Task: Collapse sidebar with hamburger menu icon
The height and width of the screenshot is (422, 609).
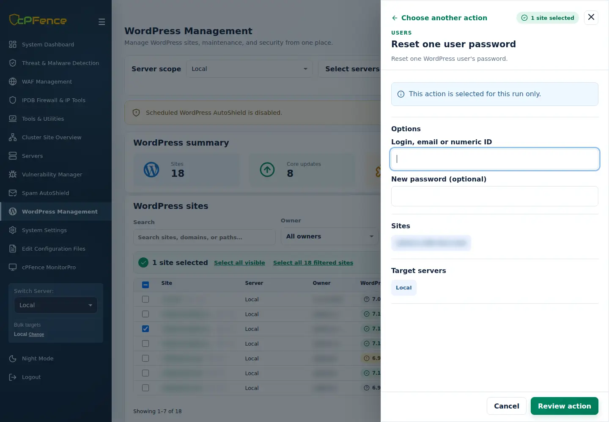Action: tap(101, 22)
